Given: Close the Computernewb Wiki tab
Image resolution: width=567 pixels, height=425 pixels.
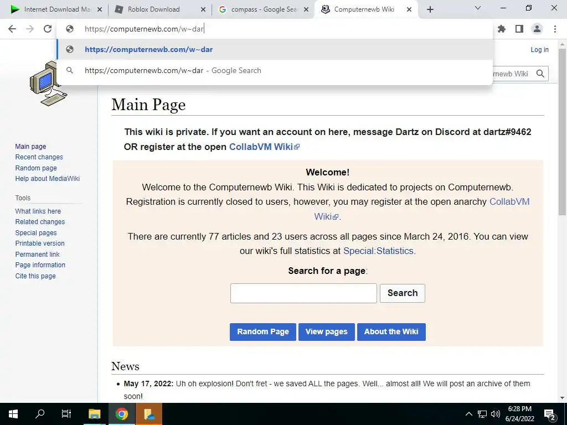Looking at the screenshot, I should [409, 9].
